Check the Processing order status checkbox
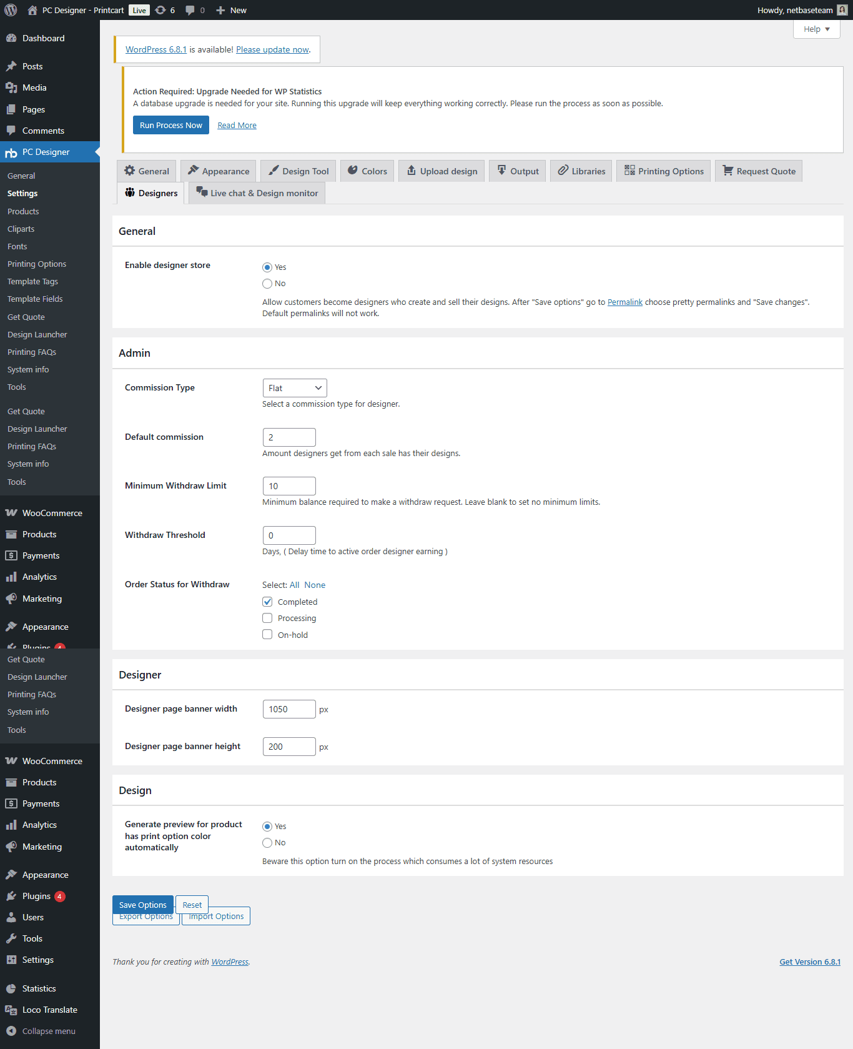 [x=267, y=618]
